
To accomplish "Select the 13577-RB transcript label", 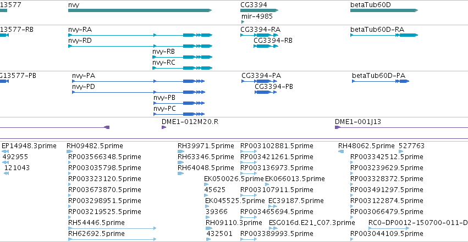I will [16, 30].
